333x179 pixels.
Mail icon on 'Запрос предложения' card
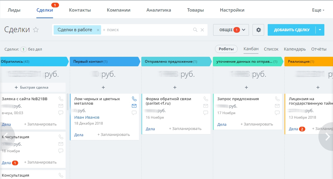pos(277,106)
